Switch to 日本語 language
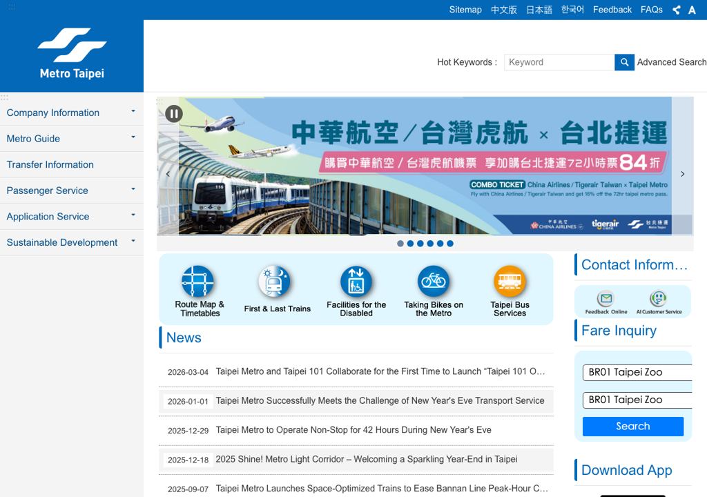Viewport: 707px width, 497px height. (539, 10)
